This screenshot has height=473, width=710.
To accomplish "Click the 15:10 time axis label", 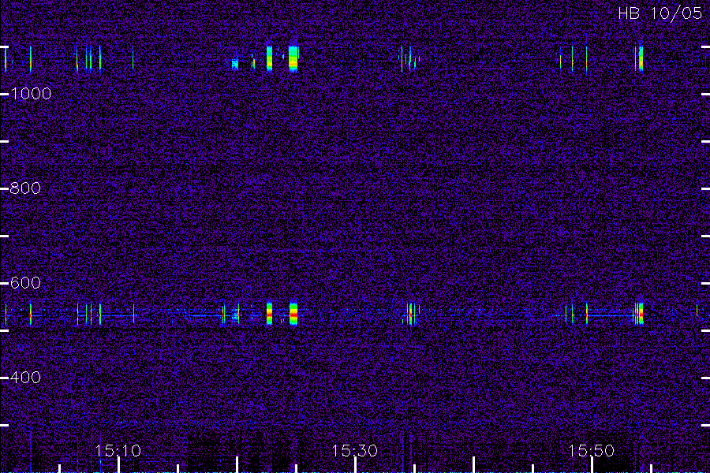I will [x=118, y=451].
